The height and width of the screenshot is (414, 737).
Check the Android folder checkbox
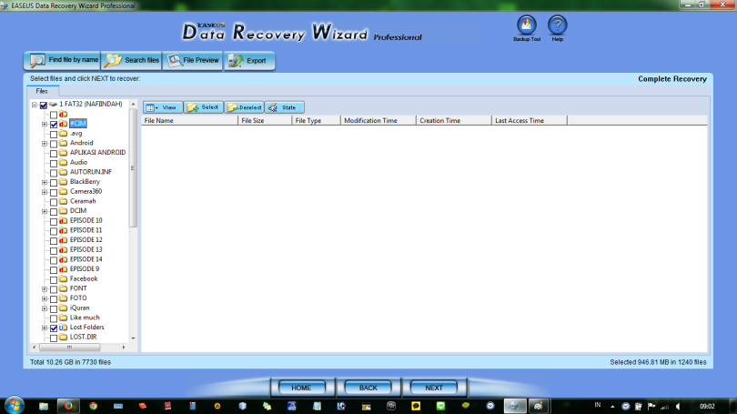coord(54,144)
